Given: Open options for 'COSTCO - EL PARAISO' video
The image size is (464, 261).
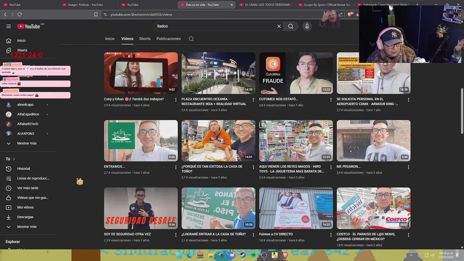Looking at the screenshot, I should tap(409, 235).
